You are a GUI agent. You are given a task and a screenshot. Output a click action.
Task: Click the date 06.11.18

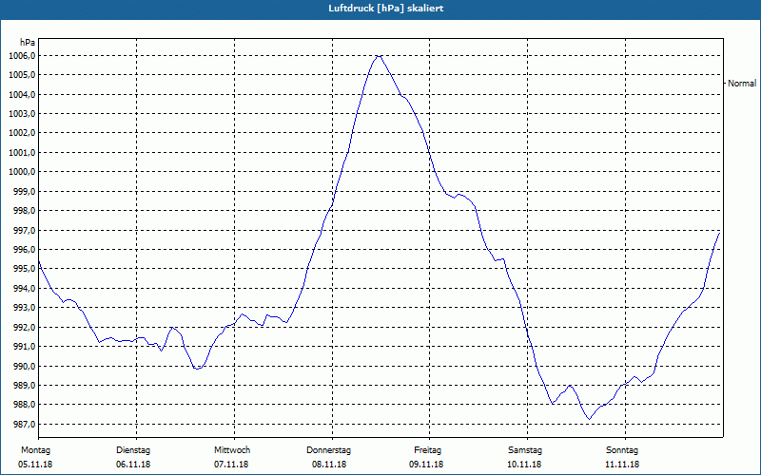[133, 465]
